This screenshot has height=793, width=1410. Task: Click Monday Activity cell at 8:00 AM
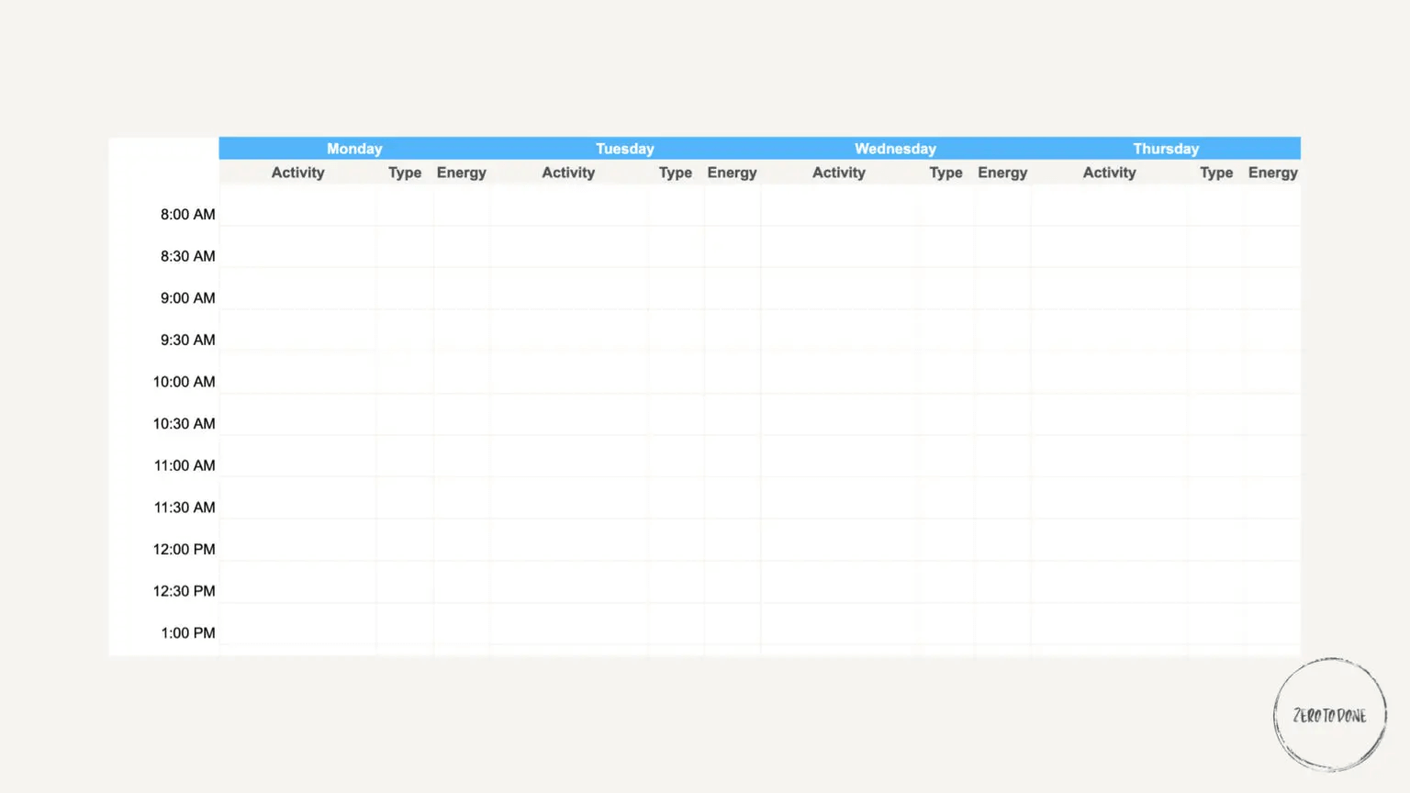point(297,207)
